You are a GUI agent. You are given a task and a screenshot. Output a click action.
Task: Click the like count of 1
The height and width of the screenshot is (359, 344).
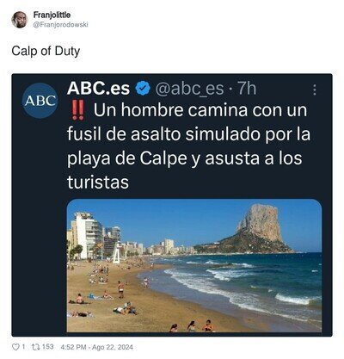tap(23, 347)
